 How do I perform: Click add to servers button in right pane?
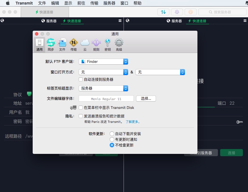[201, 153]
